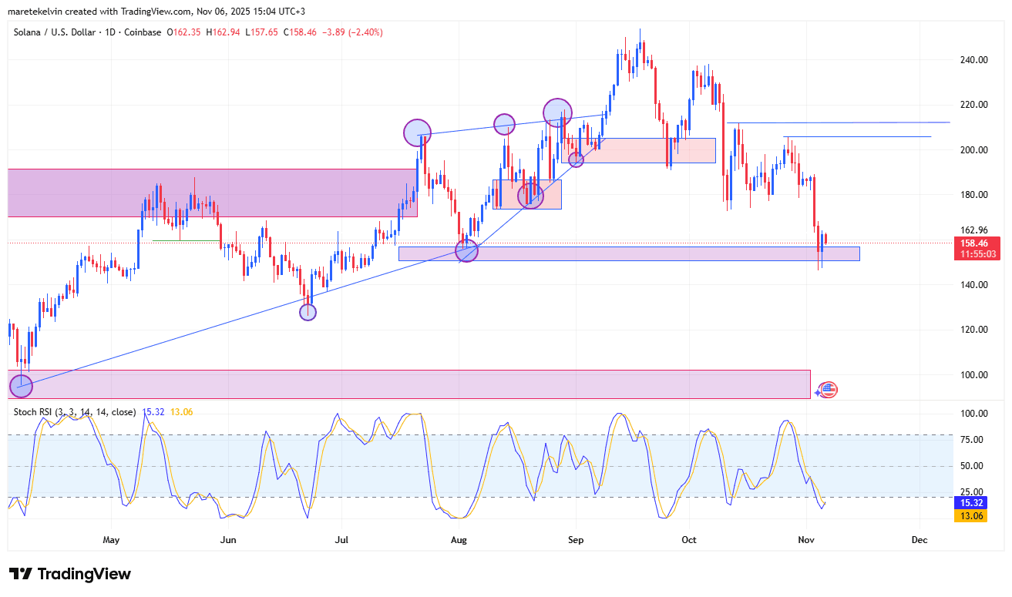
Task: Select the circle marker at the June low
Action: [308, 312]
